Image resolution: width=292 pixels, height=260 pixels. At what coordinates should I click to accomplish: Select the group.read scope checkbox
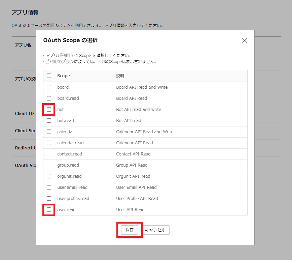pos(49,165)
